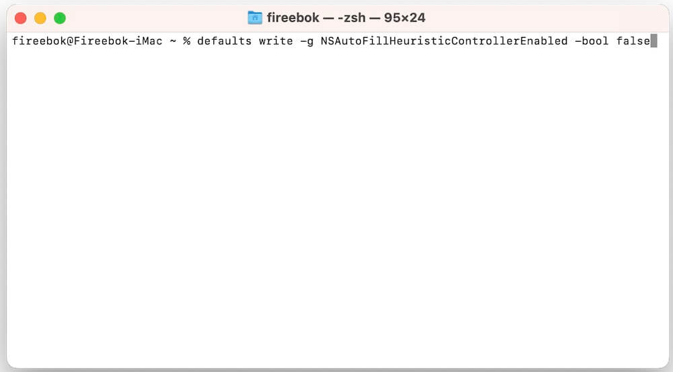Click the window title 'fireebok — -zsh — 95×24'
The image size is (673, 372).
tap(346, 17)
